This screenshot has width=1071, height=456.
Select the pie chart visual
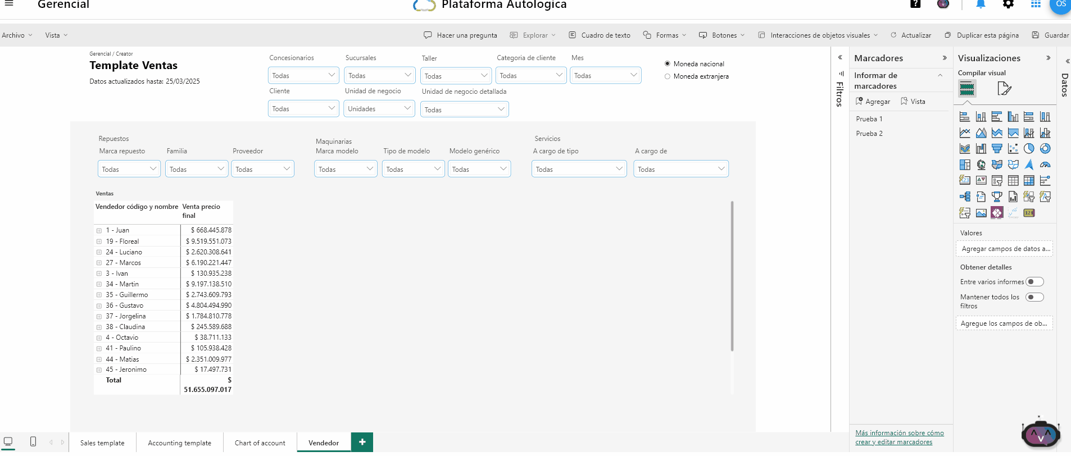pyautogui.click(x=1029, y=149)
